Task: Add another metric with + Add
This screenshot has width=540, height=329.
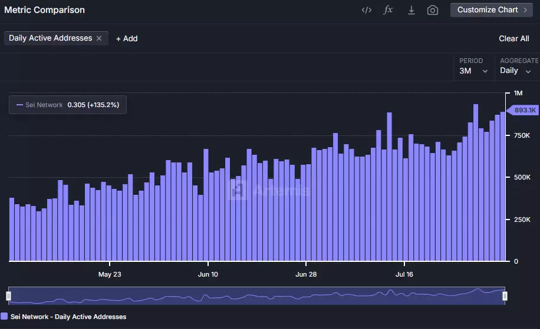Action: [127, 38]
